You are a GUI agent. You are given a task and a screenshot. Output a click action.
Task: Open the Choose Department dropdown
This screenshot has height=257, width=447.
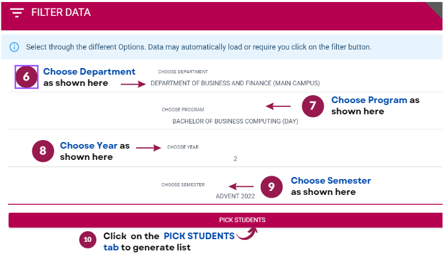235,83
